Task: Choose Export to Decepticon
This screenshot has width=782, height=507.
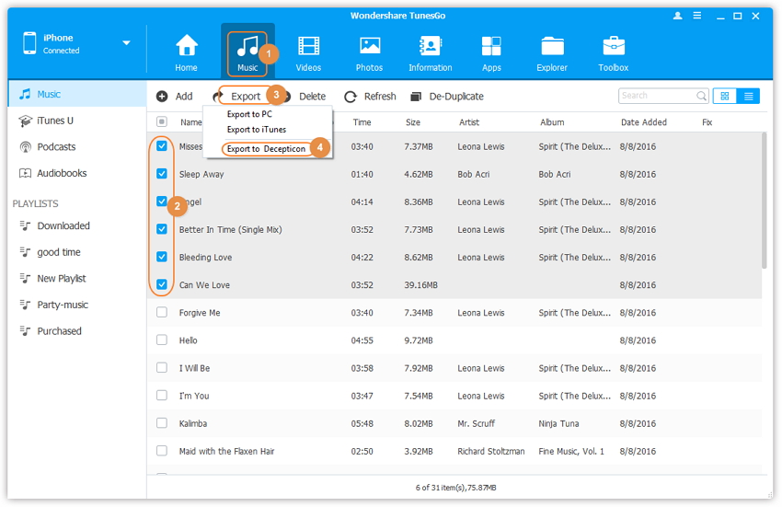Action: (x=266, y=149)
